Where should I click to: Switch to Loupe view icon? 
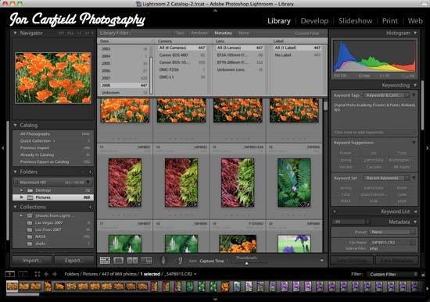pos(119,261)
